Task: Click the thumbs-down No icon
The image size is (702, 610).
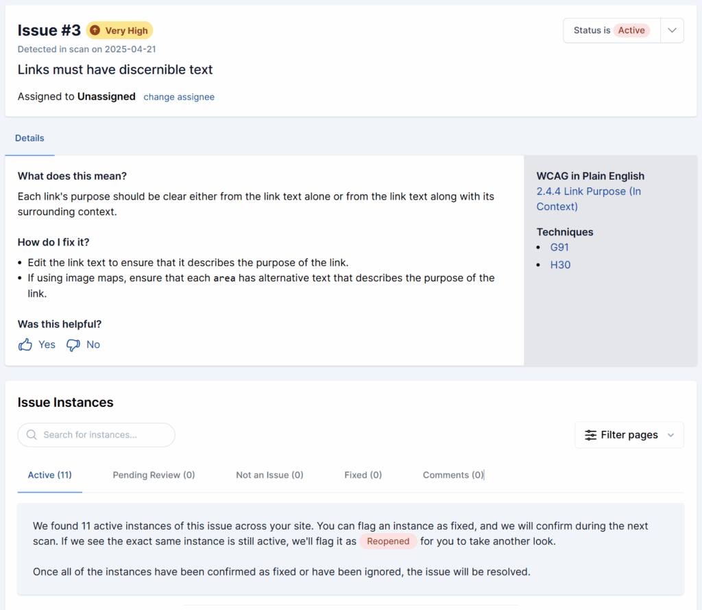Action: click(x=73, y=344)
